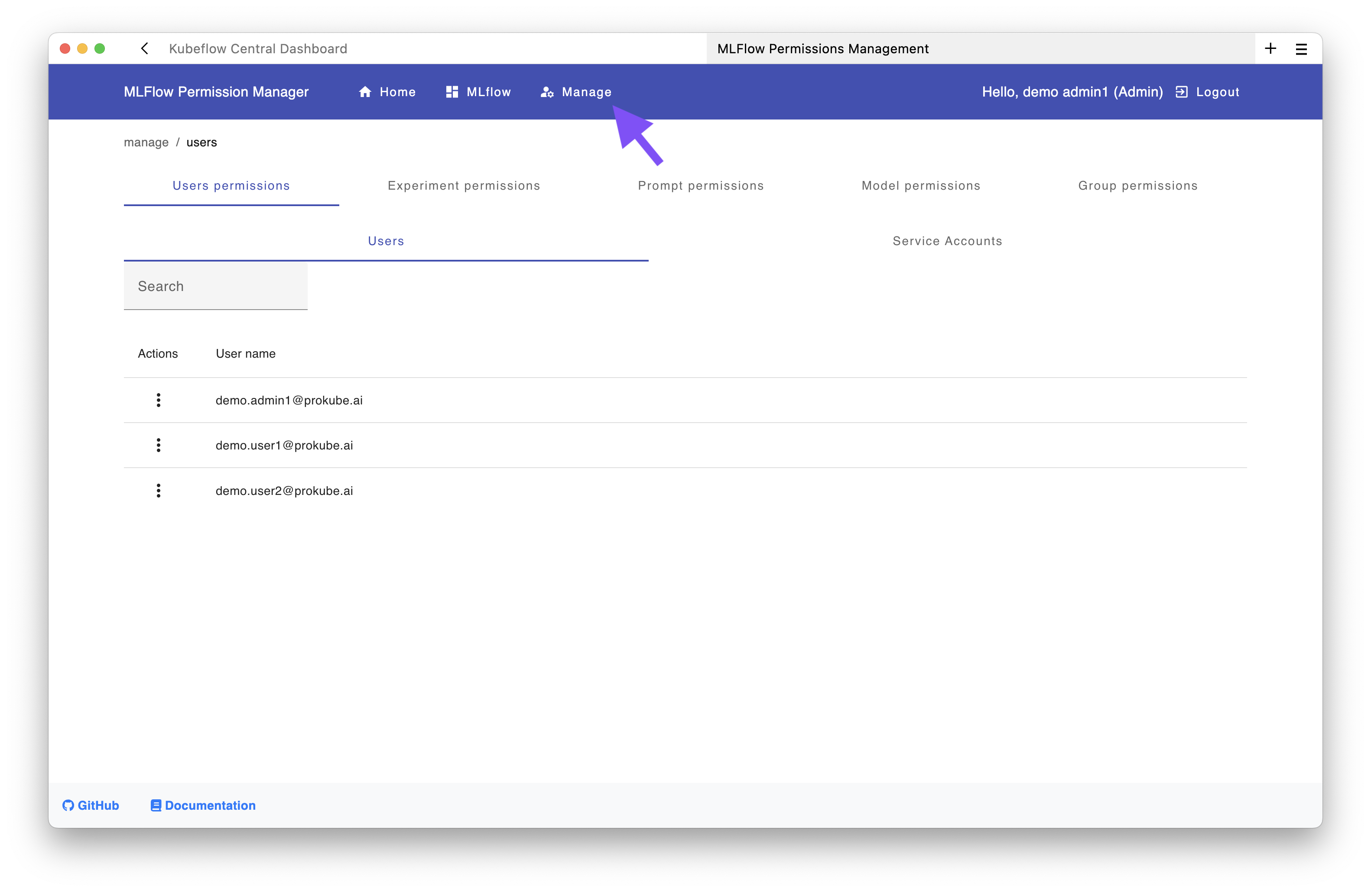
Task: Open actions menu for demo.admin1@prokube.ai
Action: 159,400
